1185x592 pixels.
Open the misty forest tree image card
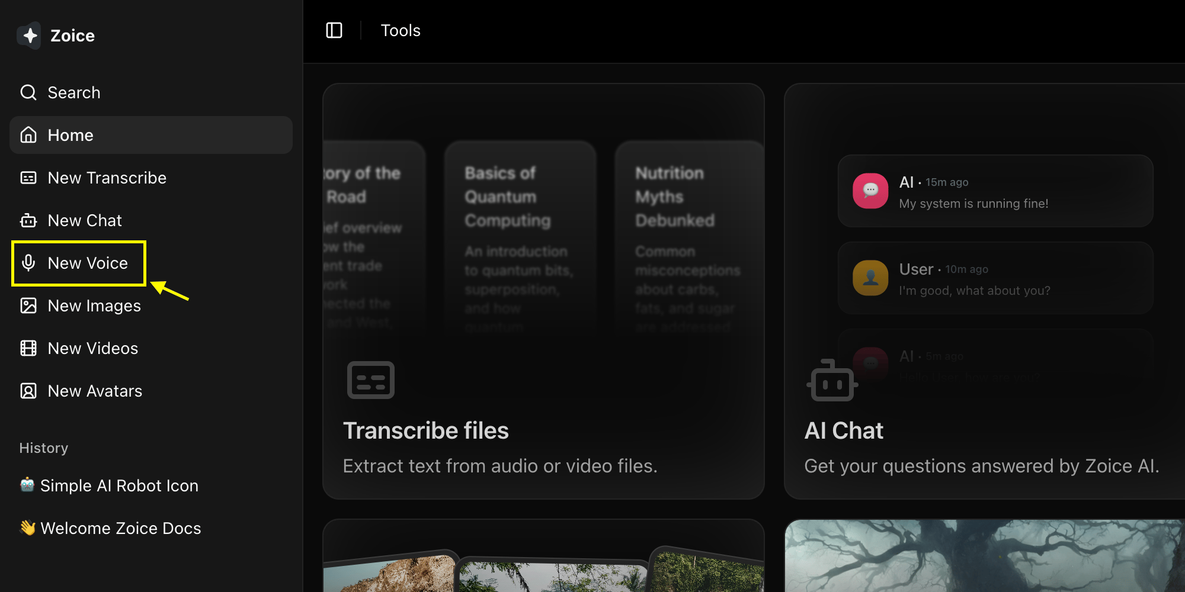click(985, 556)
